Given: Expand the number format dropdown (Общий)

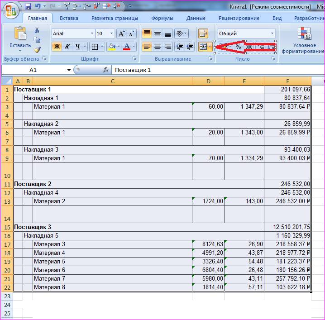Looking at the screenshot, I should tap(272, 33).
